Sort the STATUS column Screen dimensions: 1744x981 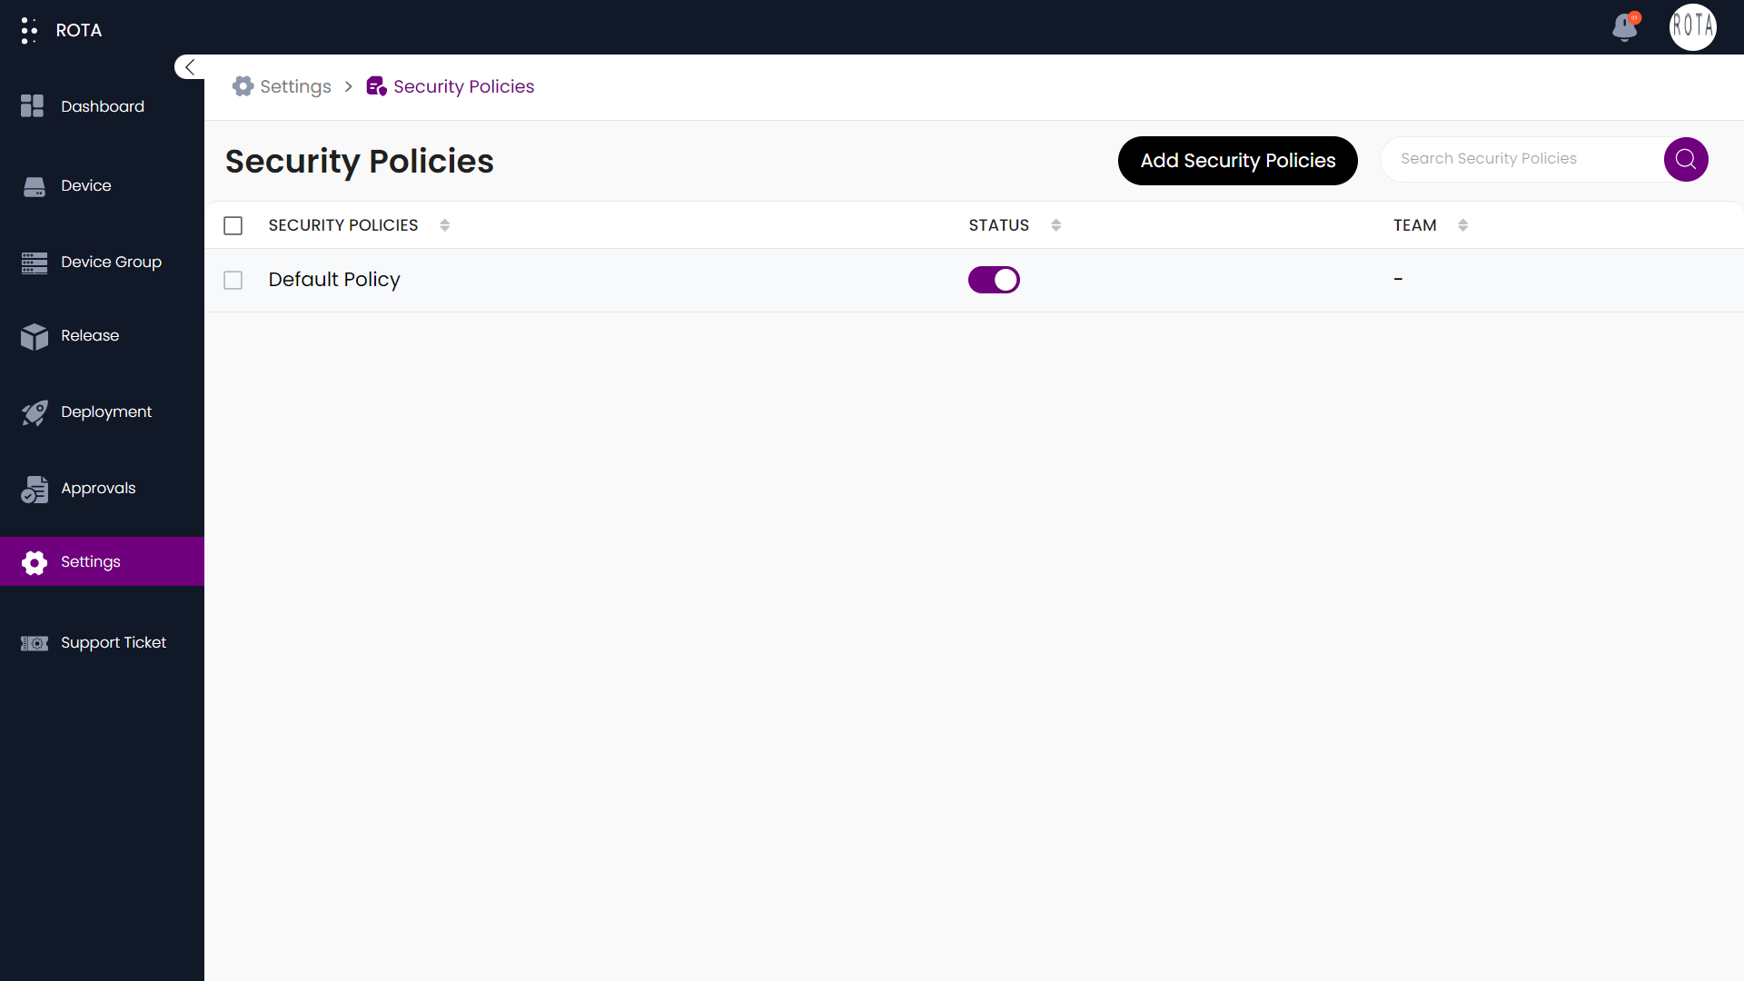point(1055,224)
